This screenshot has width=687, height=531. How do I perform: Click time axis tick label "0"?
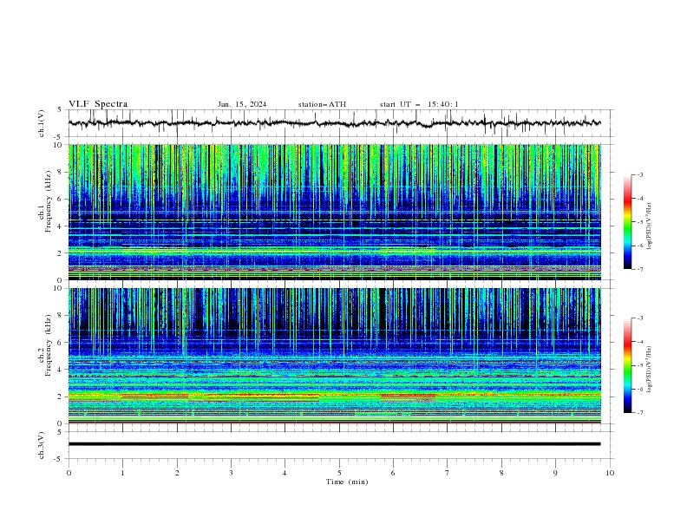69,473
